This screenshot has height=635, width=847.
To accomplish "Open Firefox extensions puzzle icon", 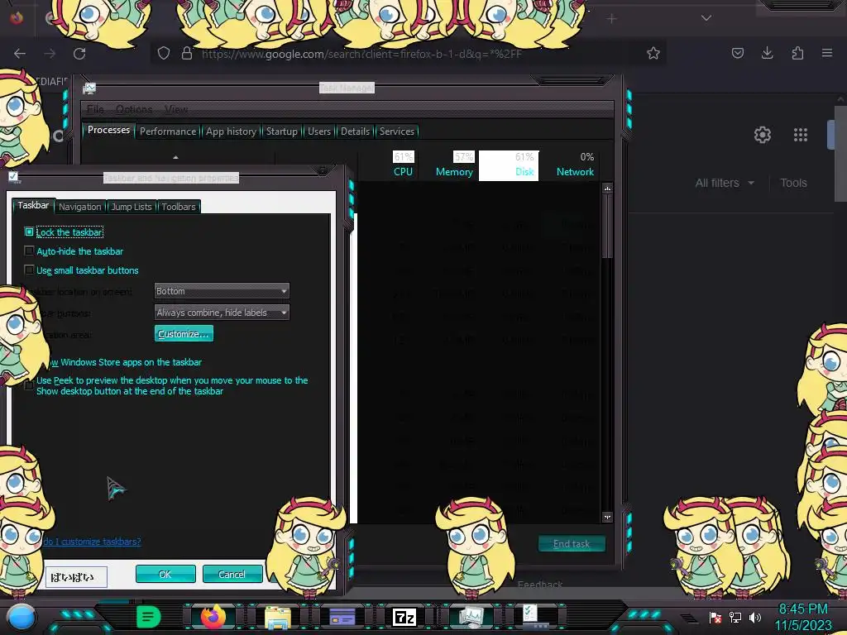I will point(797,53).
